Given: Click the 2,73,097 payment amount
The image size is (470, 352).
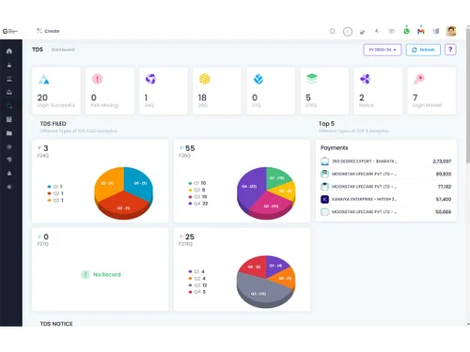Looking at the screenshot, I should pos(442,161).
